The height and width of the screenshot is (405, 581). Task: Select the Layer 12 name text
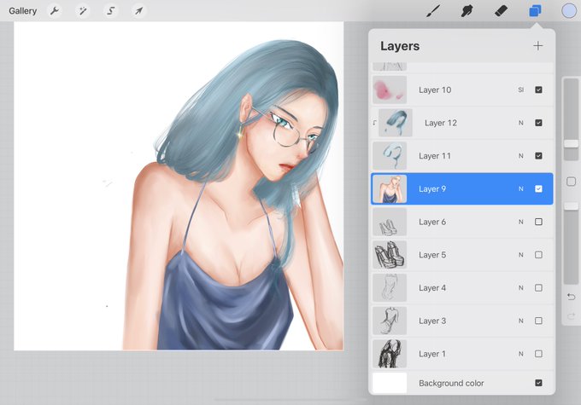coord(441,123)
